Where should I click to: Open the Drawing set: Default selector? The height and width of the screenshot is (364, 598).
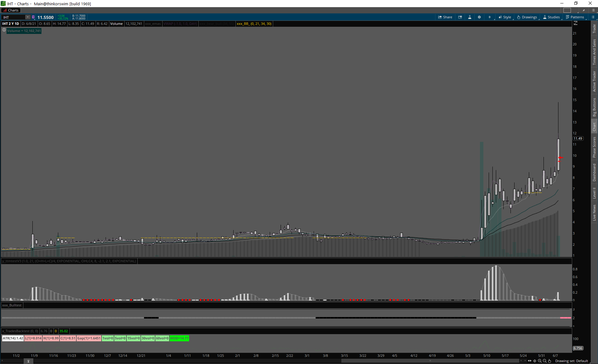click(x=572, y=361)
